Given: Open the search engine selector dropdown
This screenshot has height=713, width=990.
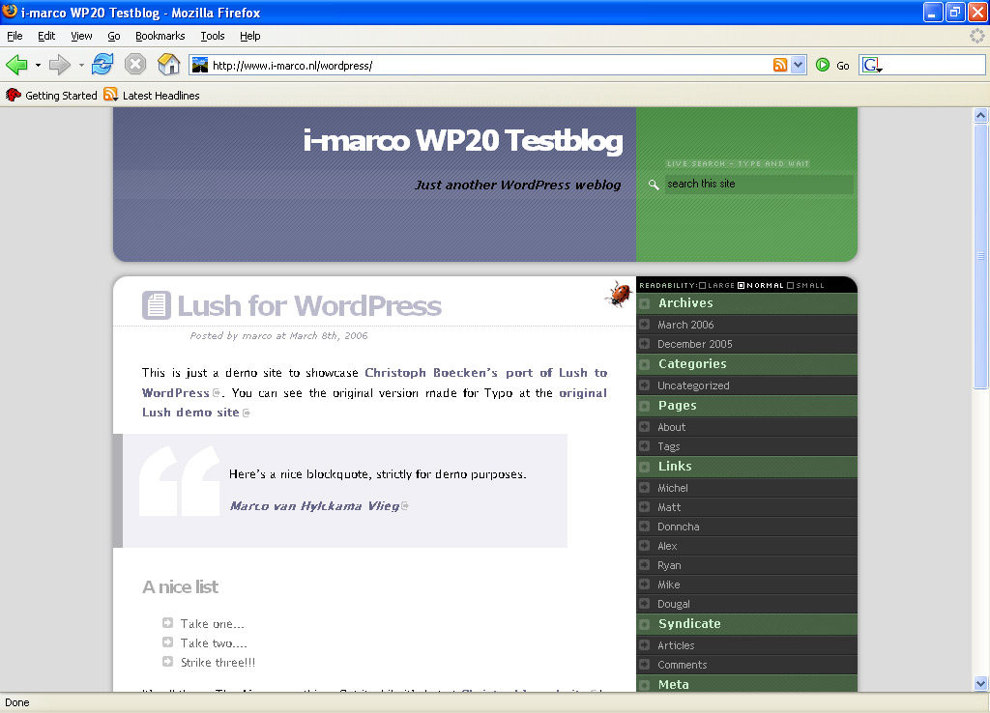Looking at the screenshot, I should (x=872, y=65).
